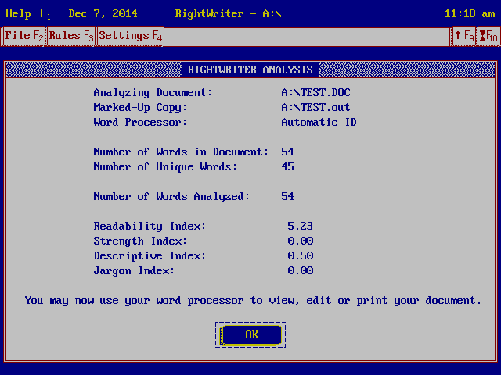The image size is (501, 375).
Task: Click the Readability Index value 5.23
Action: tap(300, 226)
